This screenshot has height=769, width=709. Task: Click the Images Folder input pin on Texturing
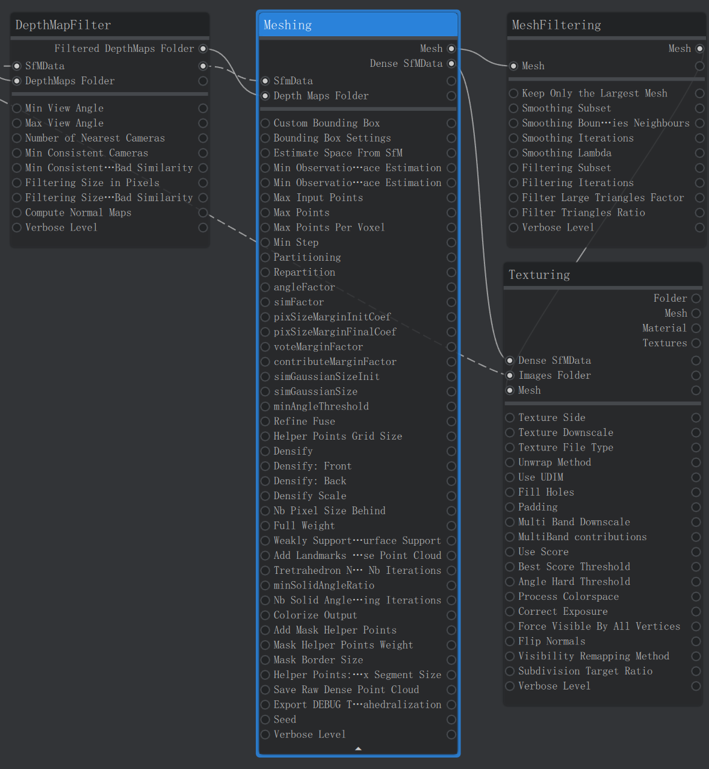510,375
